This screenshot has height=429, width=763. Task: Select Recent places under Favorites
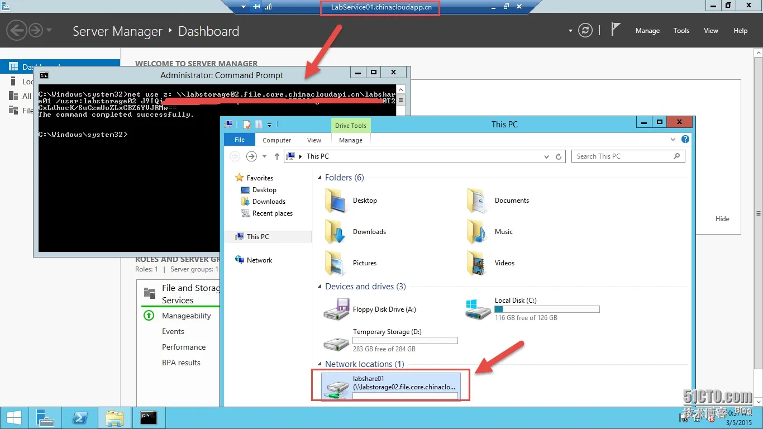(x=272, y=213)
